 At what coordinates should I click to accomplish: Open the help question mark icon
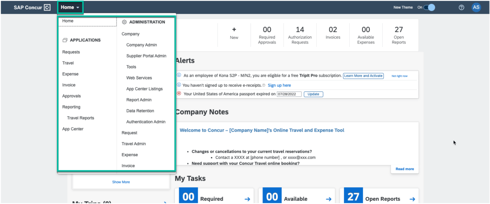click(x=461, y=7)
